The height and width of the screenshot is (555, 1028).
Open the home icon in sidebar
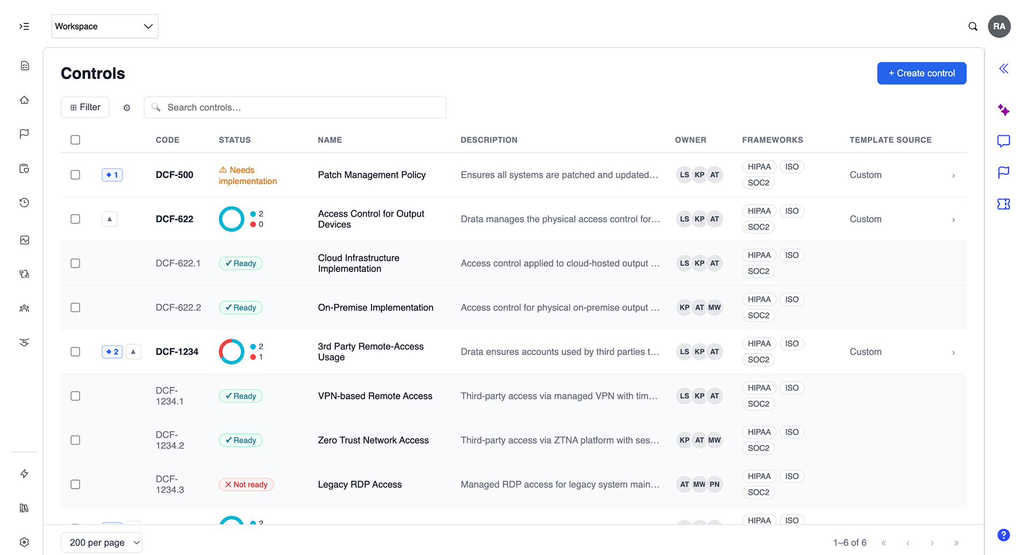[x=24, y=100]
